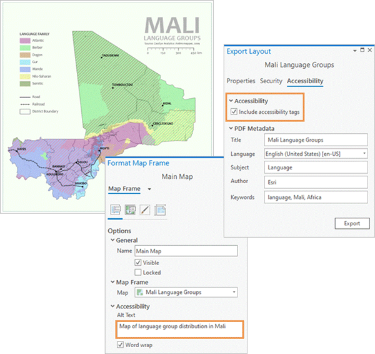375x354 pixels.
Task: Maximize the Export Layout pane
Action: (362, 50)
